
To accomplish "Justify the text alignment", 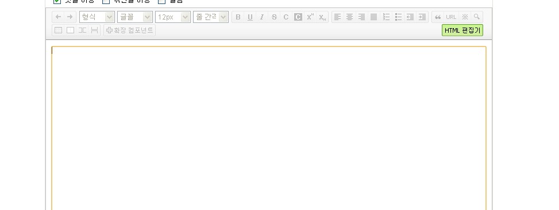I will pyautogui.click(x=374, y=17).
